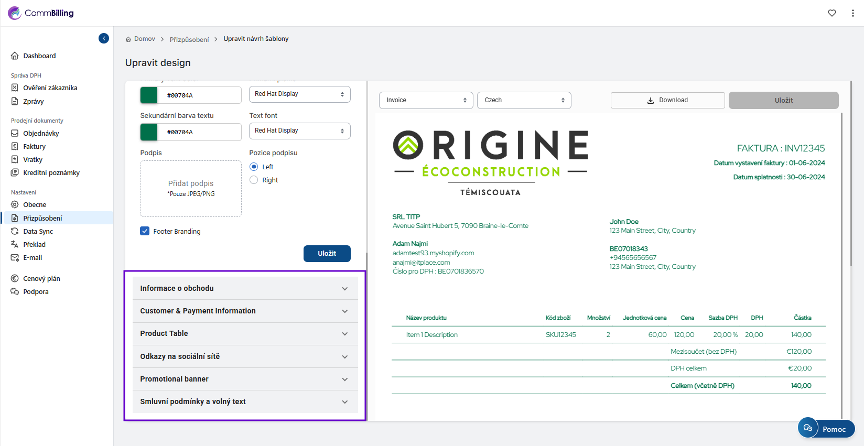Select the Left signature position
The image size is (864, 446).
point(254,167)
